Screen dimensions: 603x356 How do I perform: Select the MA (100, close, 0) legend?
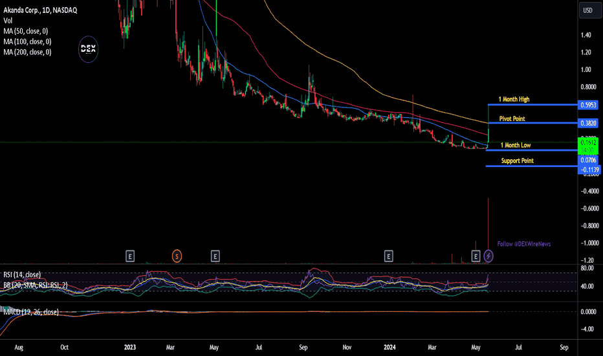pyautogui.click(x=27, y=41)
